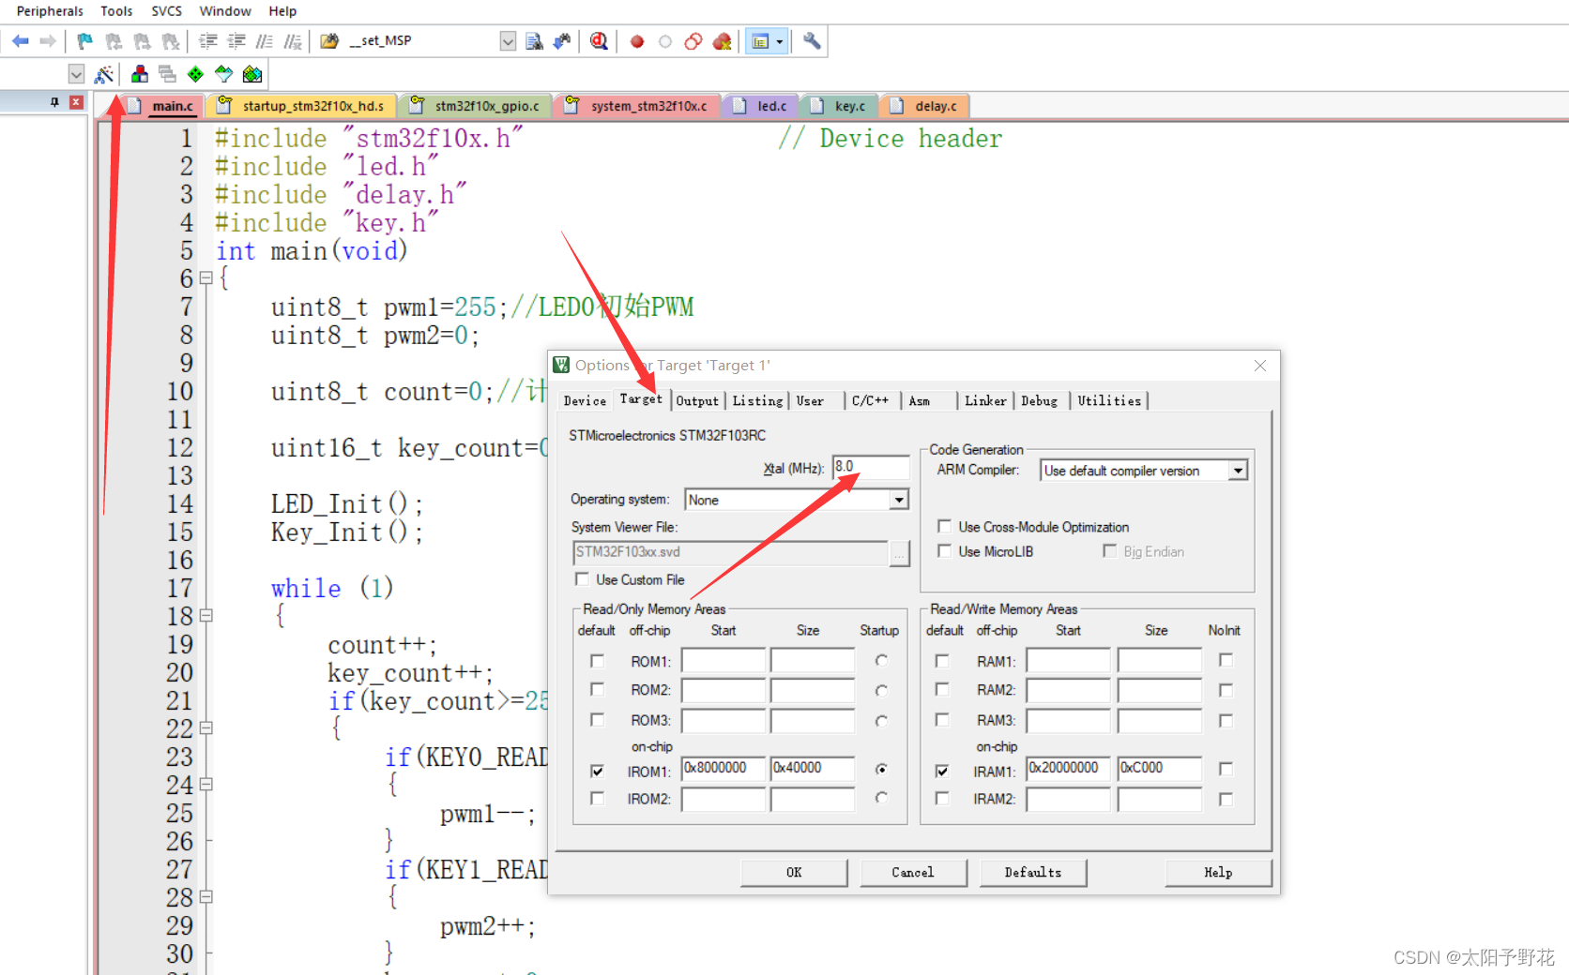
Task: Click the navigate forward arrow icon
Action: point(48,41)
